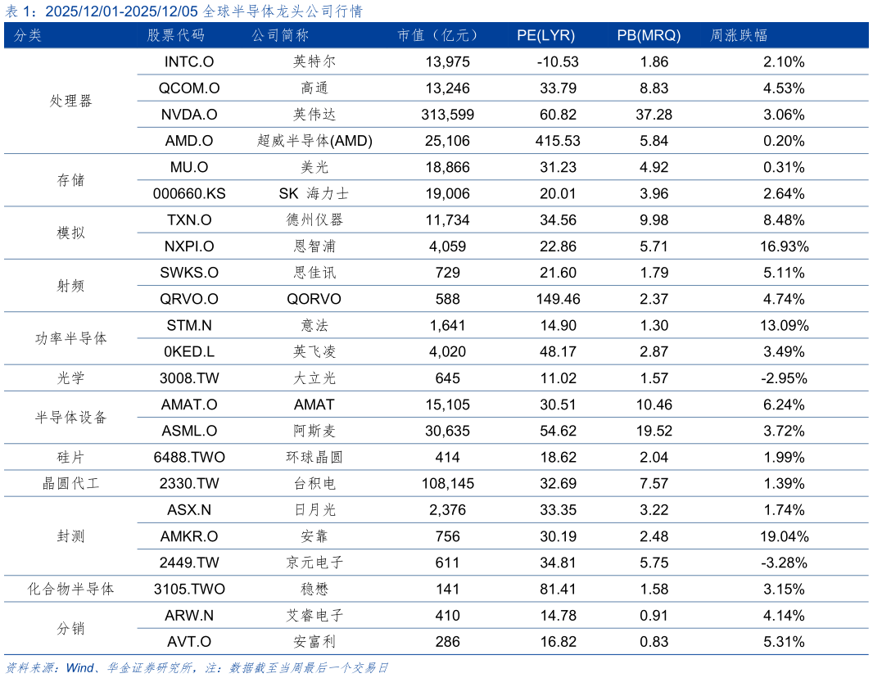This screenshot has width=873, height=678.
Task: Click the 处理器 category cell
Action: (70, 102)
